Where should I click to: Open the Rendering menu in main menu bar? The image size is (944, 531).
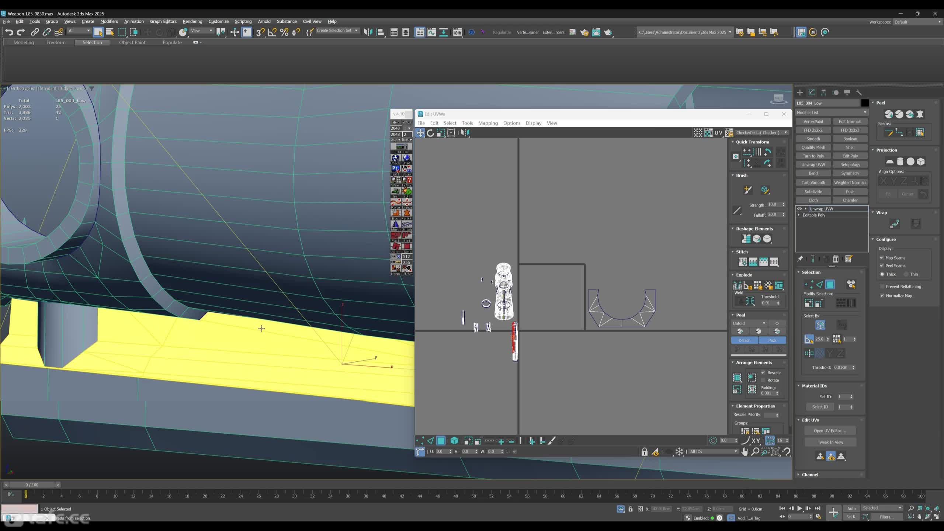192,21
